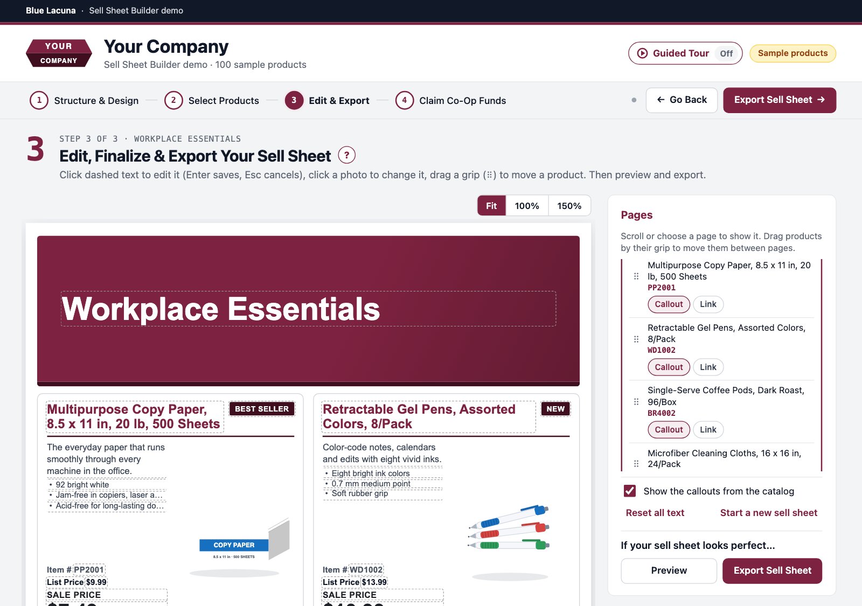Open the Edit & Export step
Viewport: 862px width, 606px height.
click(x=327, y=101)
